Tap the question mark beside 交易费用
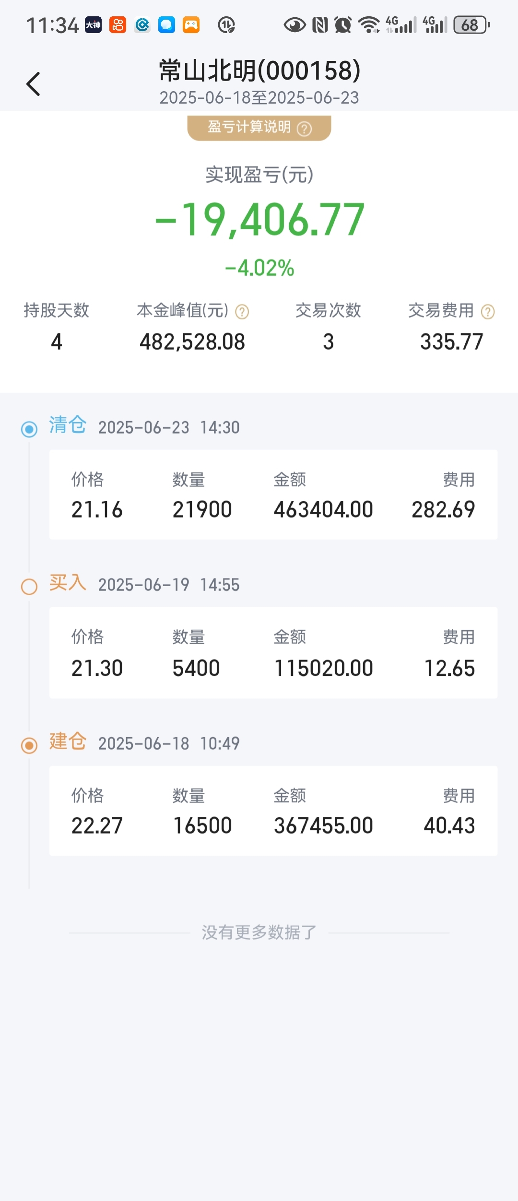Screen dimensions: 518x1201 pos(488,312)
